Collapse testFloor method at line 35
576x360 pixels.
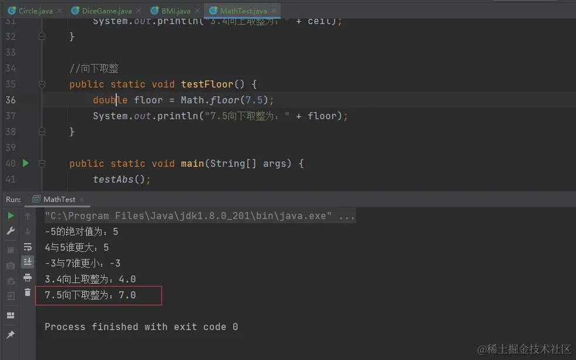point(42,85)
